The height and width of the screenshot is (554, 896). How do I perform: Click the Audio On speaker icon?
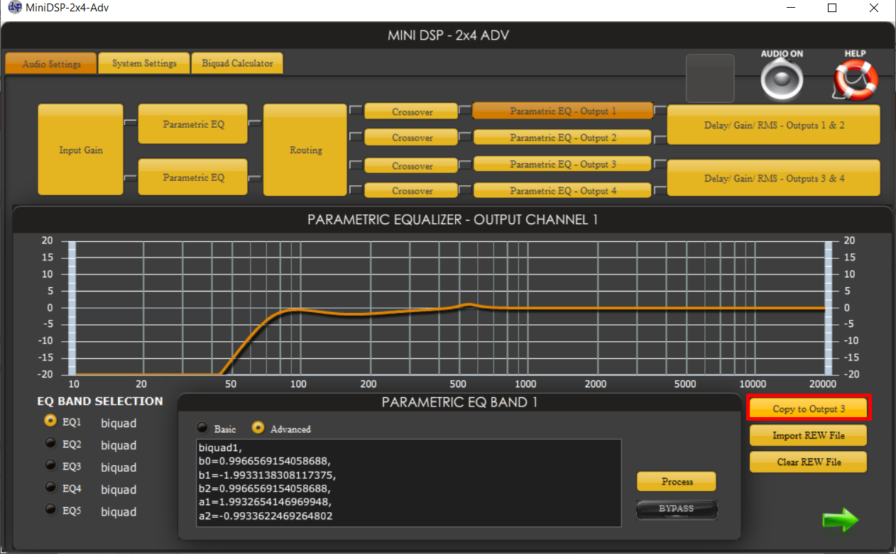click(782, 79)
